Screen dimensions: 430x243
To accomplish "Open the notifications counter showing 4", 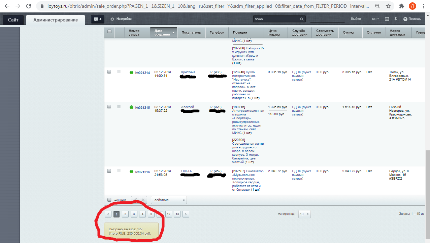I will tap(98, 19).
